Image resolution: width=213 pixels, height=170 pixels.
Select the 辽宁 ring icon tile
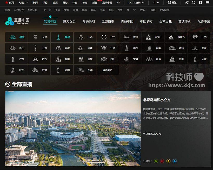tap(108, 37)
